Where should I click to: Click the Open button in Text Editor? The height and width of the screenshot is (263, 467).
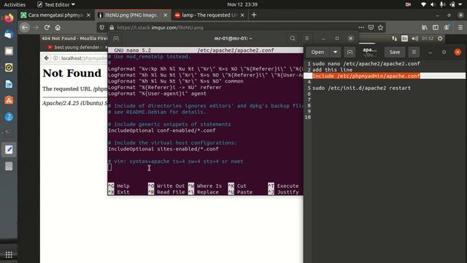[x=317, y=52]
